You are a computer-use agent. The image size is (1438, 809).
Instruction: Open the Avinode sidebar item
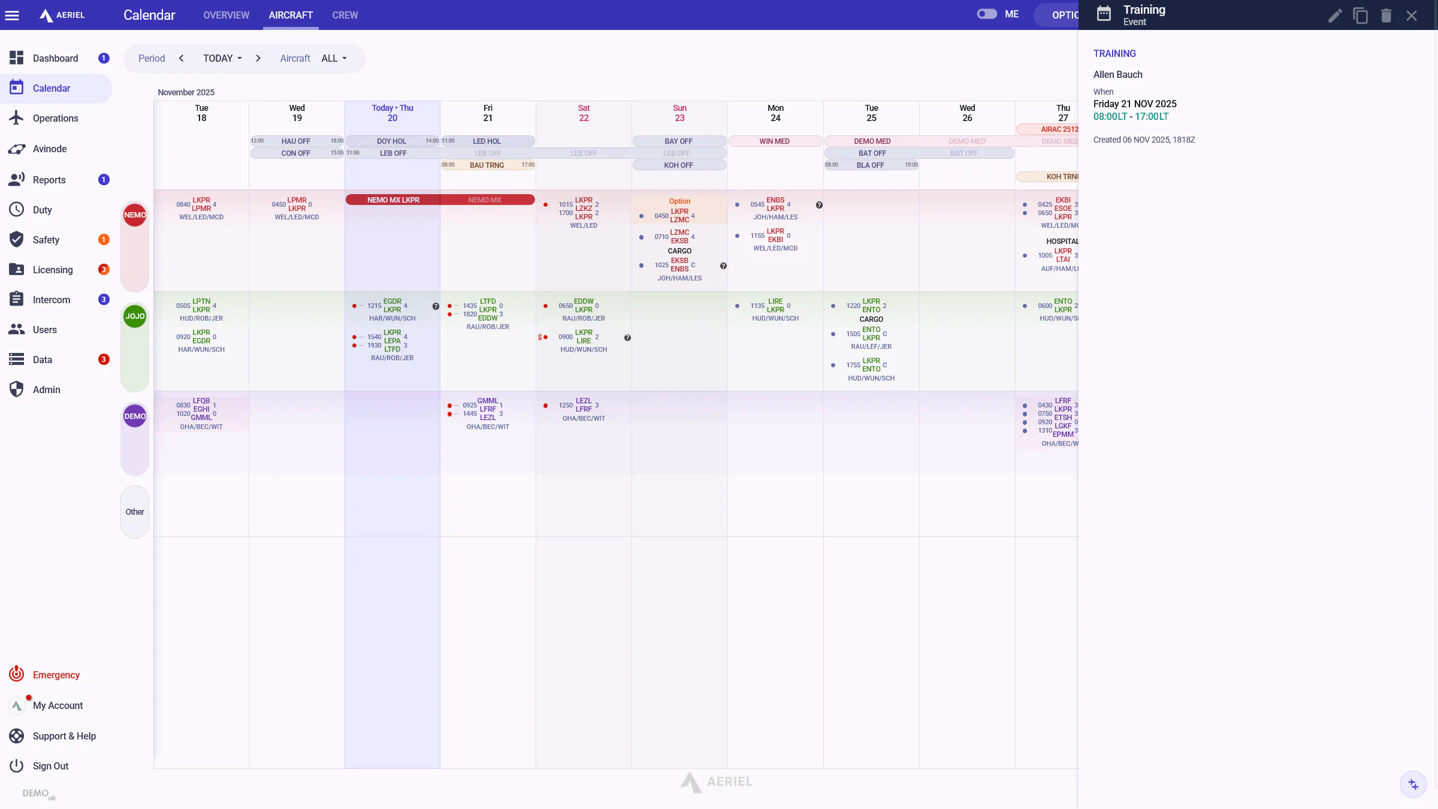click(x=50, y=149)
